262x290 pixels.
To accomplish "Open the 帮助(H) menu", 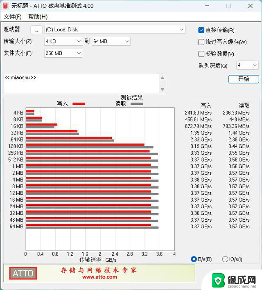I will click(x=38, y=17).
